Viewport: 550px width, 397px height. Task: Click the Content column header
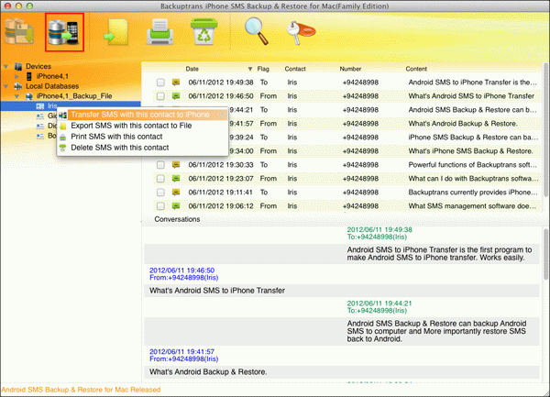(x=416, y=69)
